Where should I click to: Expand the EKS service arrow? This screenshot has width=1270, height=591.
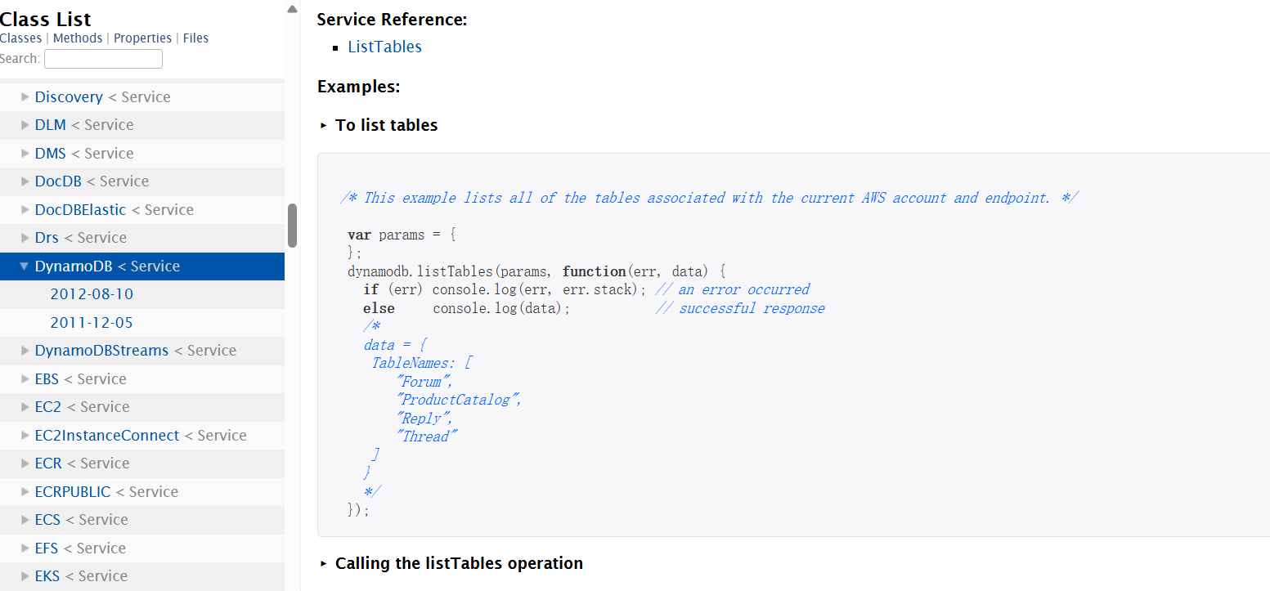(25, 576)
